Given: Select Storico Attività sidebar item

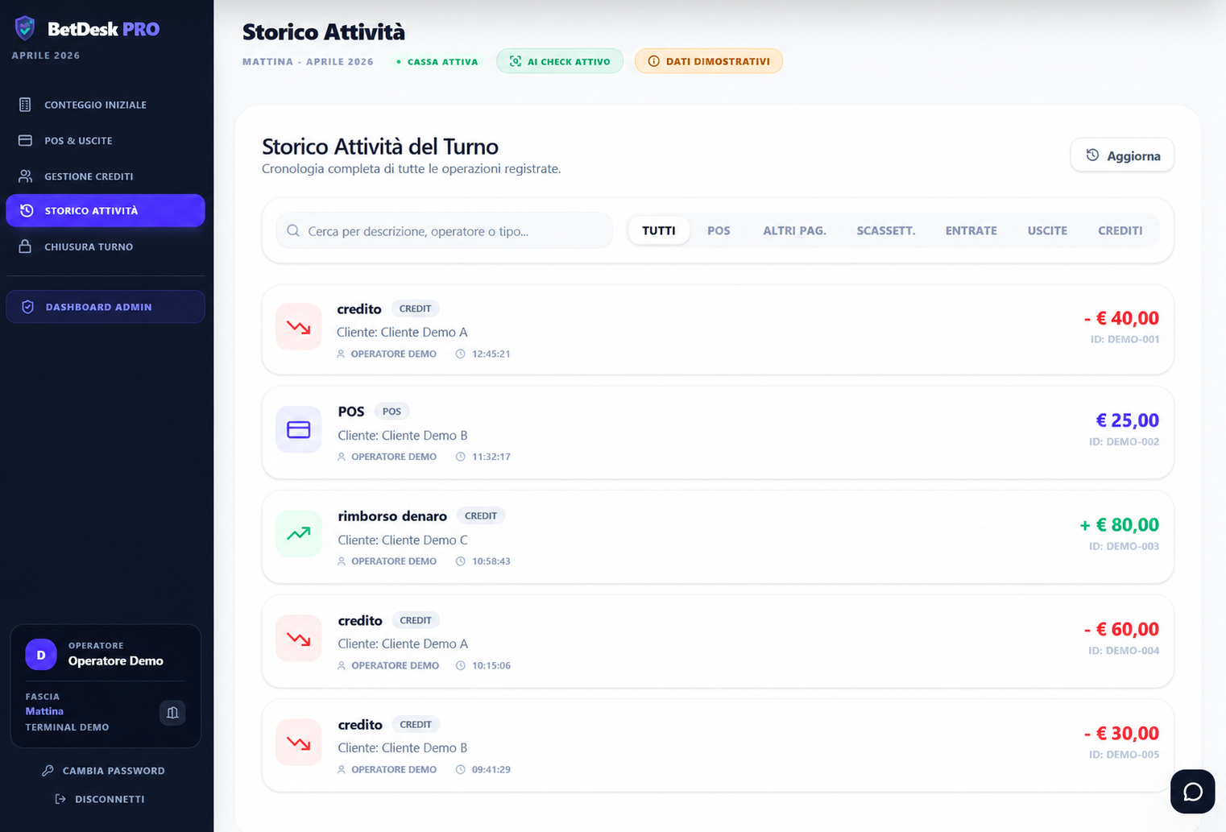Looking at the screenshot, I should coord(105,210).
